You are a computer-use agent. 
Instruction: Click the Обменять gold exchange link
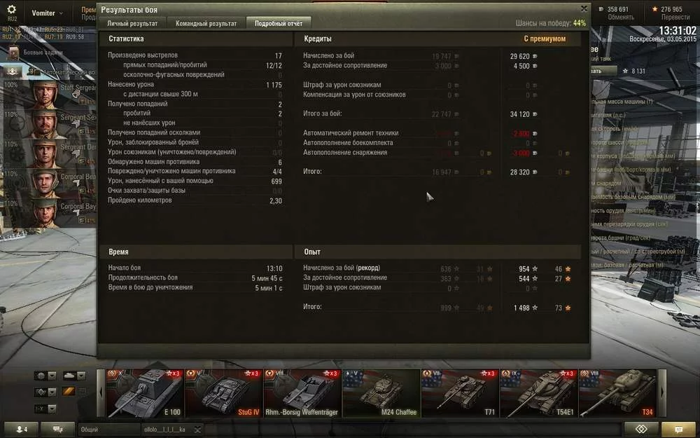tap(620, 17)
